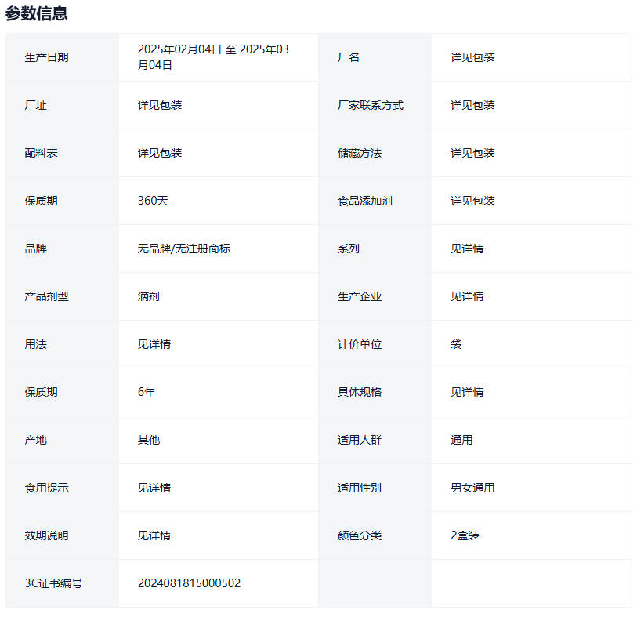
Task: Click the 生产企业 label
Action: [360, 296]
